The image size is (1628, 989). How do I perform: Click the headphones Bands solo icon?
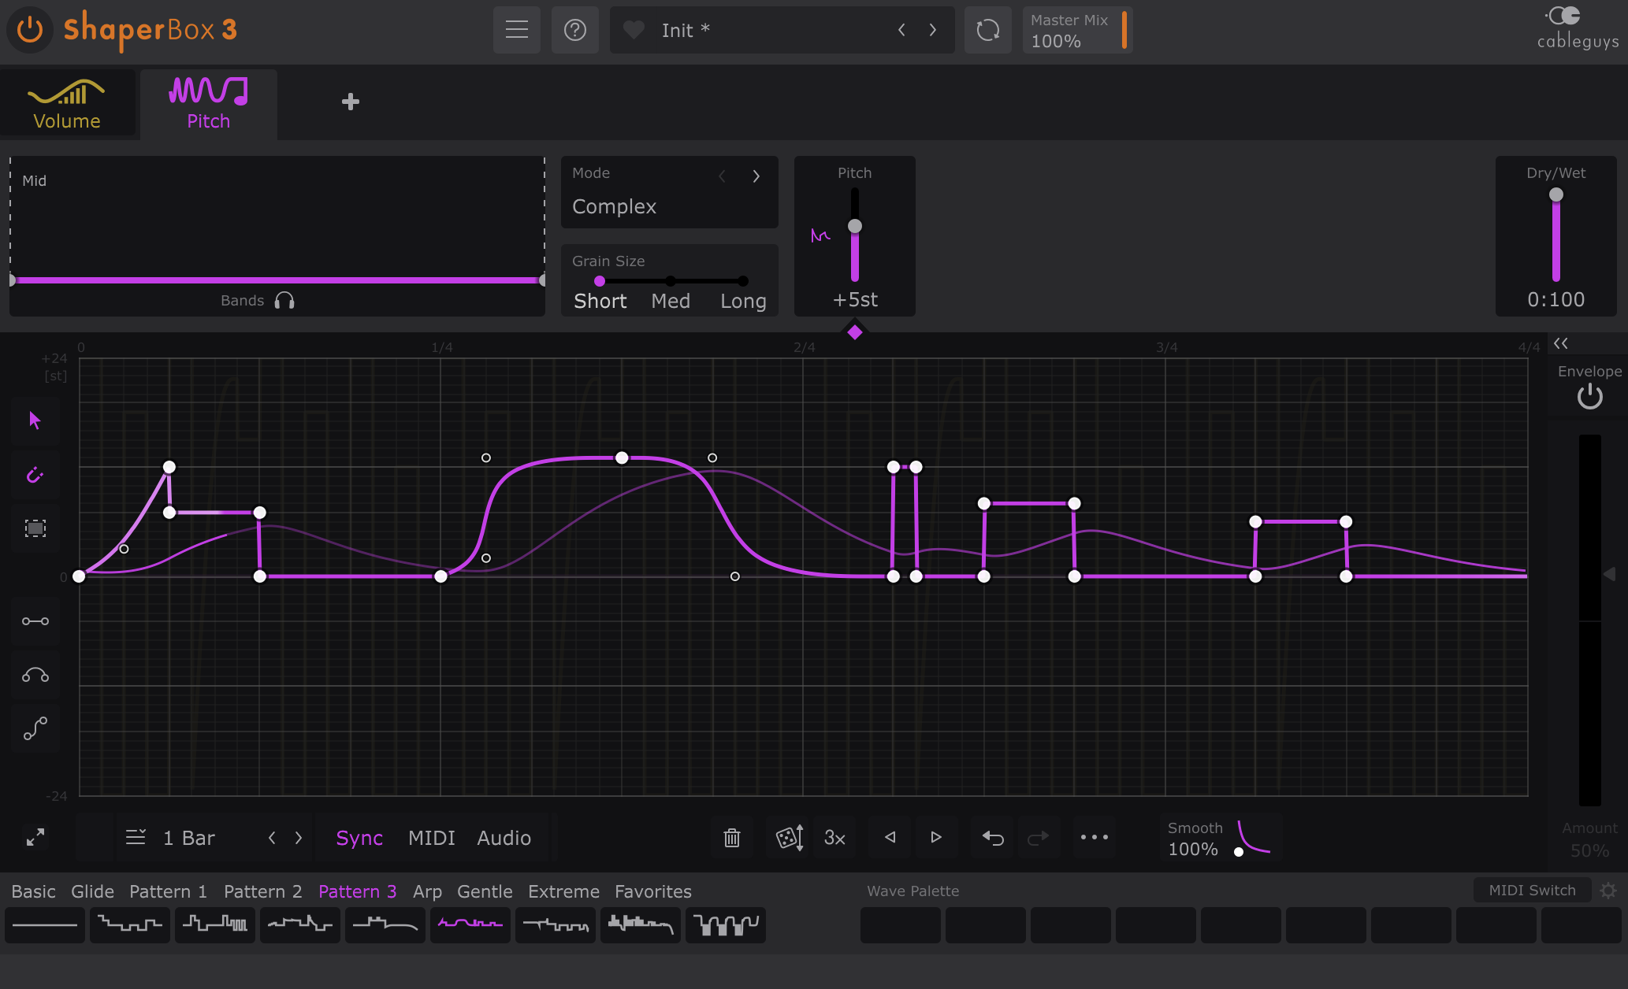(284, 301)
